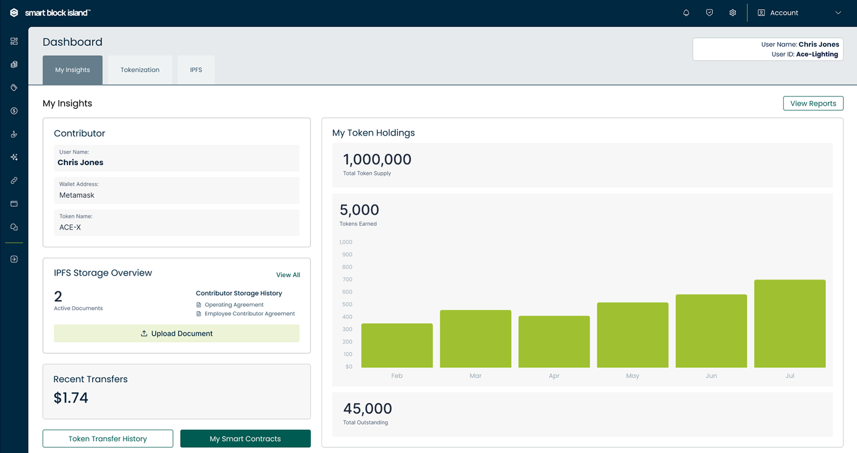Click the 1,000,000 Total Token Supply value
This screenshot has height=453, width=857.
(x=377, y=159)
